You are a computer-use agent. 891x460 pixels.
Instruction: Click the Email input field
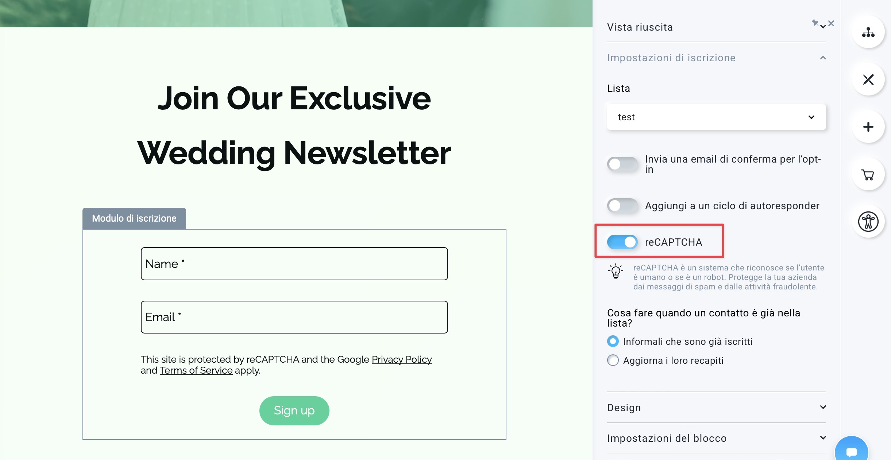pos(294,317)
